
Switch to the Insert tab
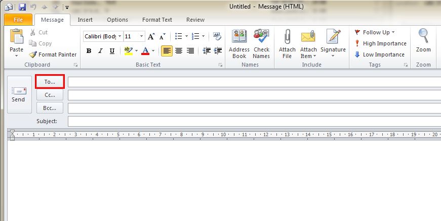click(85, 20)
